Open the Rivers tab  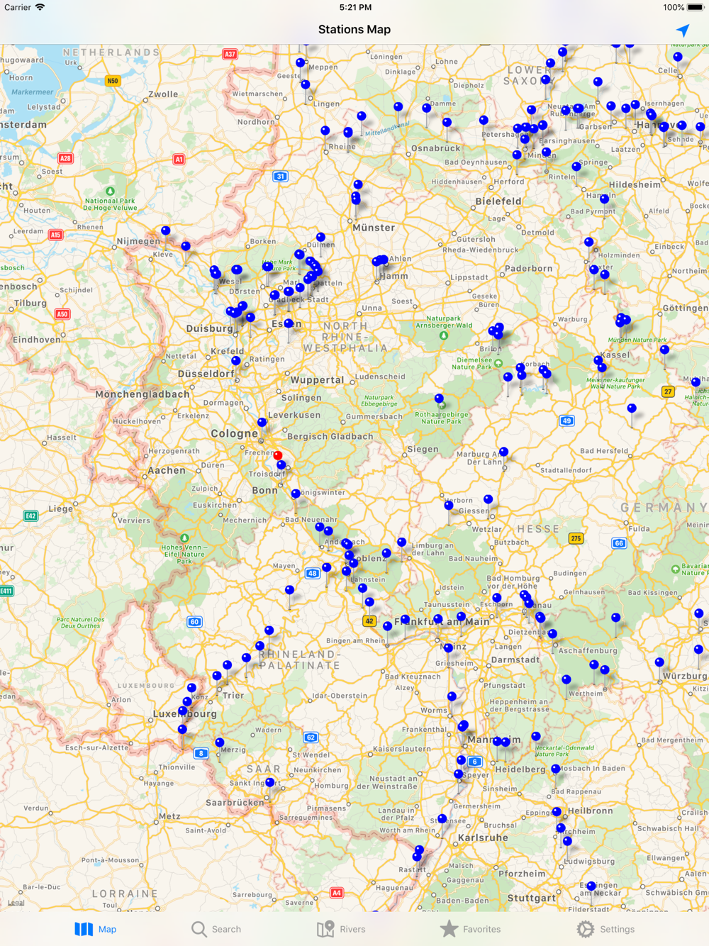click(341, 929)
